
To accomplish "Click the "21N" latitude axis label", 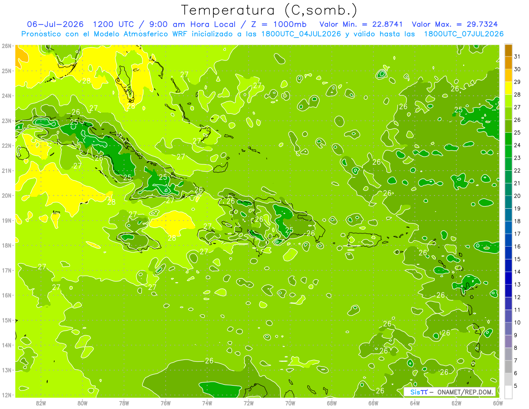I will click(7, 170).
